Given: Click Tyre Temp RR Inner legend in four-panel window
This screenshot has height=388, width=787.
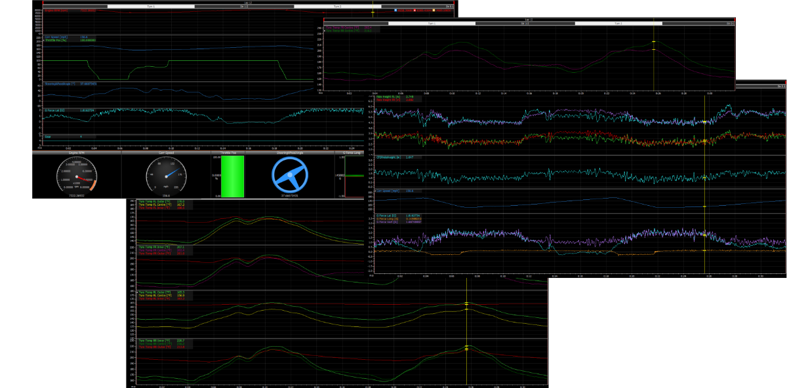Looking at the screenshot, I should point(154,340).
